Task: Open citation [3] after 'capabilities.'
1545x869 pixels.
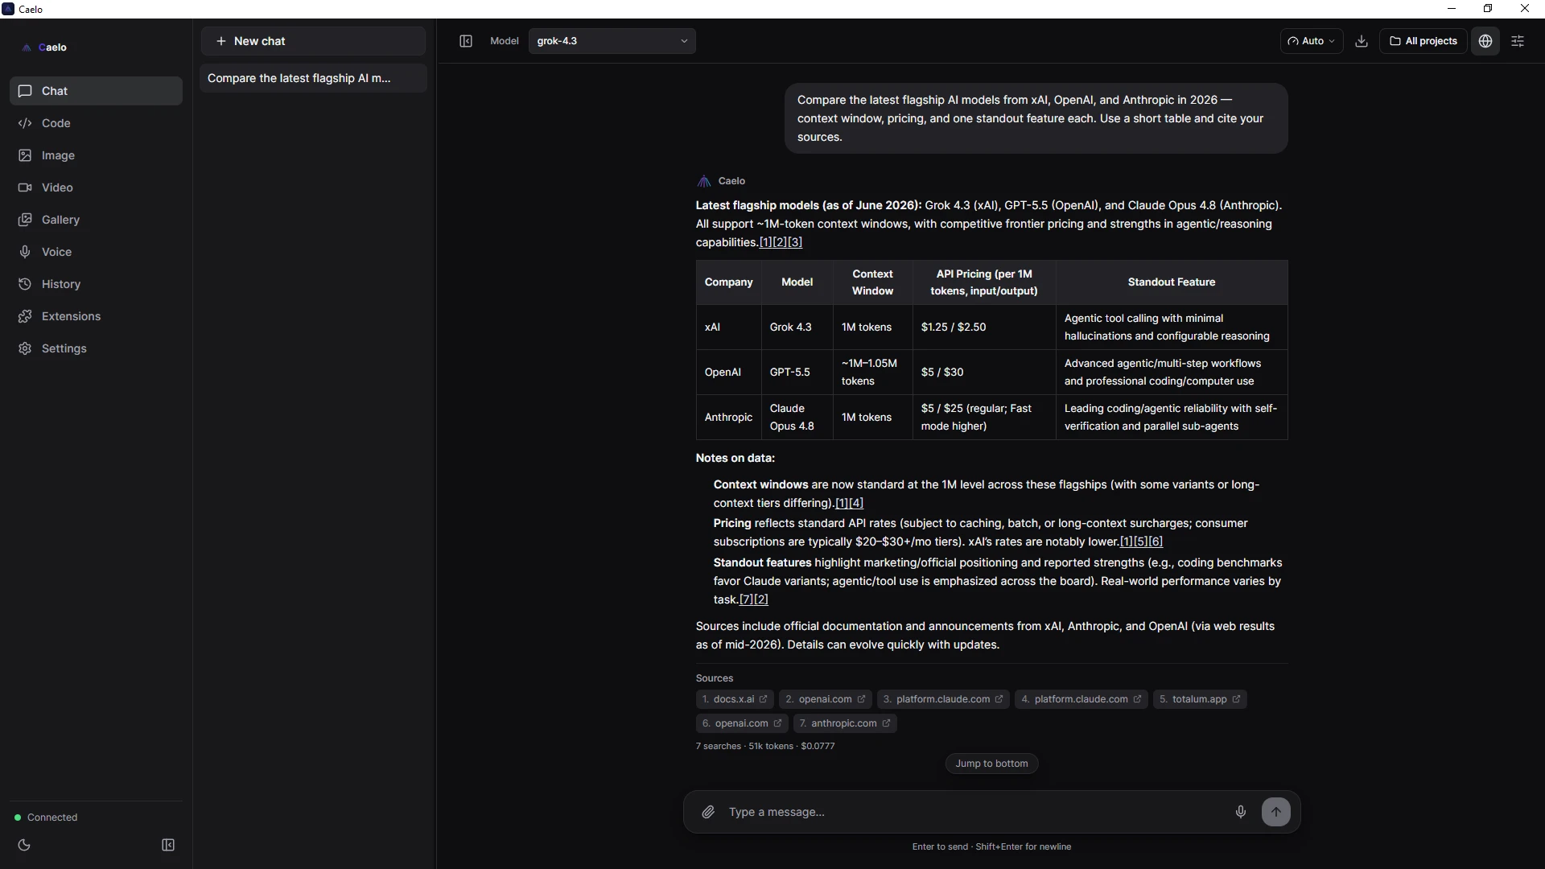Action: [x=795, y=242]
